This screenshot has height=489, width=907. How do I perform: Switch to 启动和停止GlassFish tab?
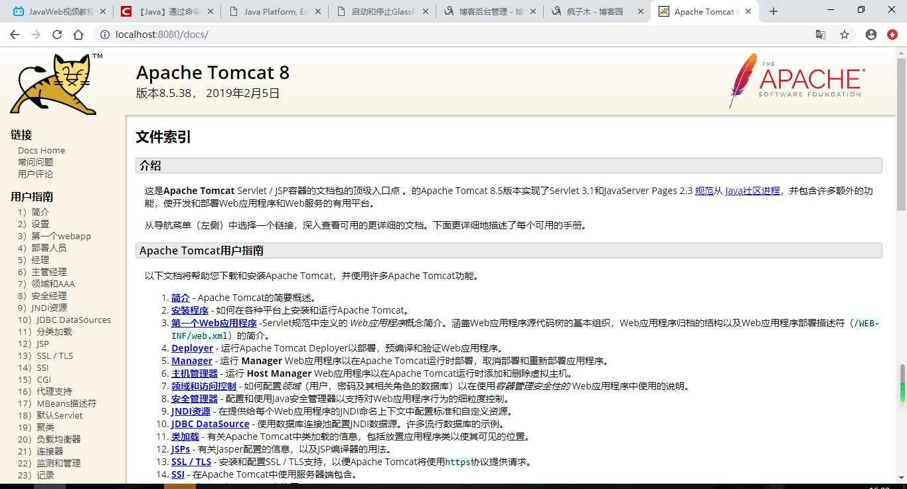coord(382,11)
